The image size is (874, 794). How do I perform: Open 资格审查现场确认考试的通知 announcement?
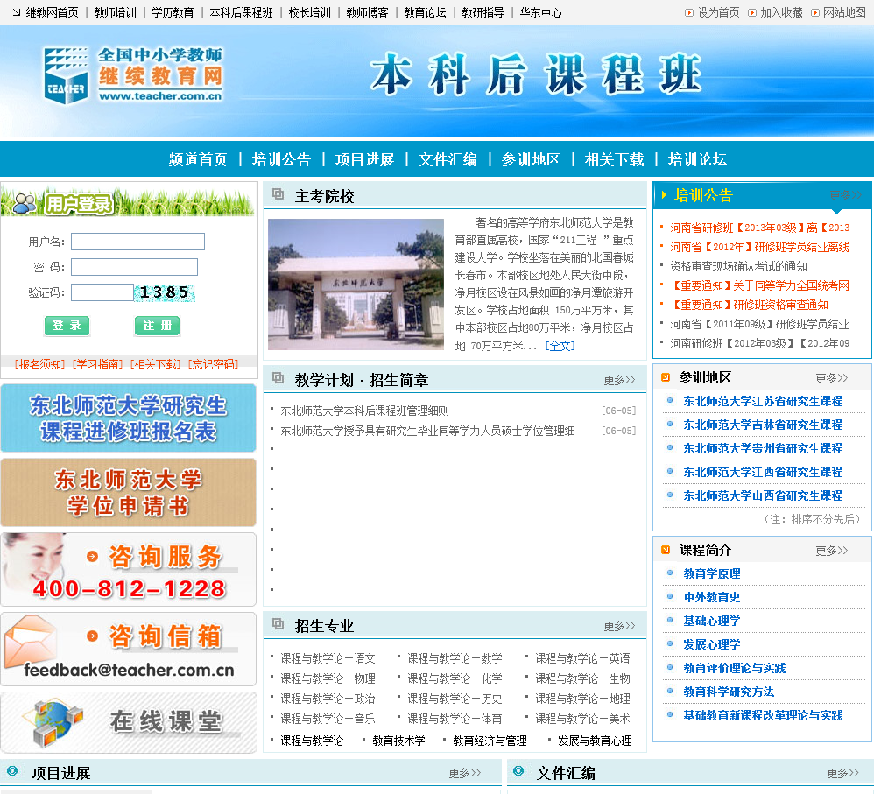tap(738, 266)
